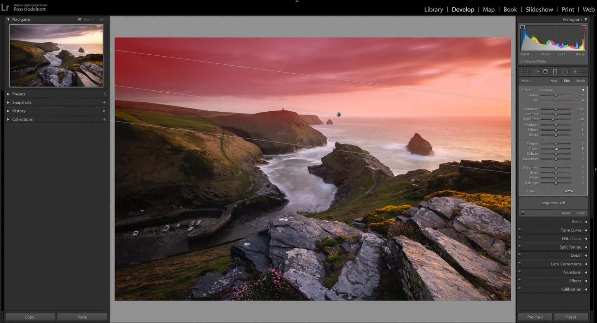This screenshot has height=323, width=597.
Task: Open the mask Color swatch picker
Action: 569,191
